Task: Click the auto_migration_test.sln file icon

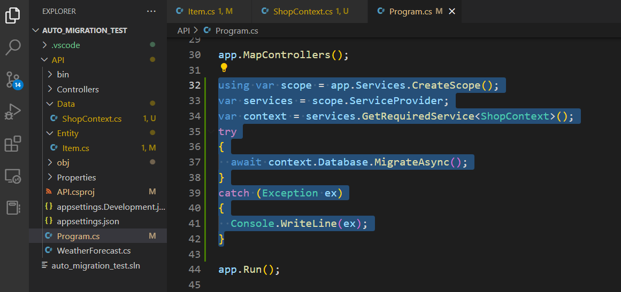Action: coord(45,265)
